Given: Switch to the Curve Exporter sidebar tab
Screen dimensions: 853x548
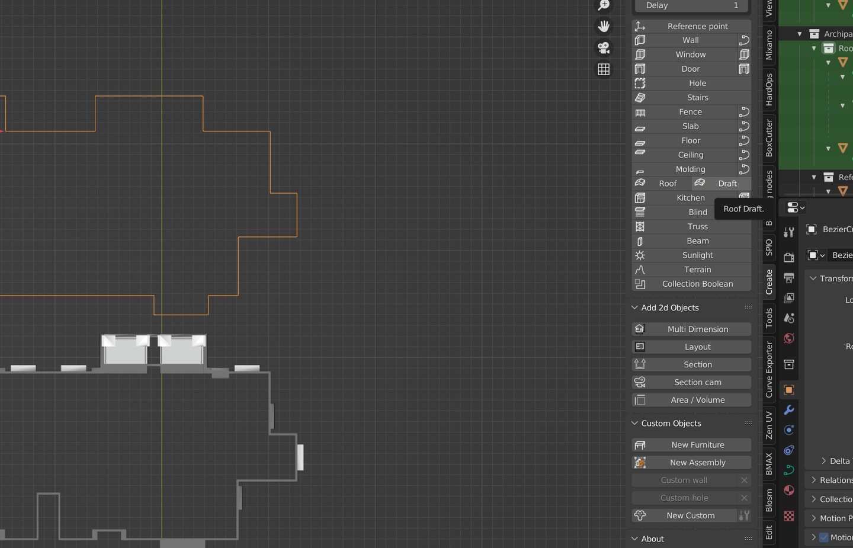Looking at the screenshot, I should point(769,370).
